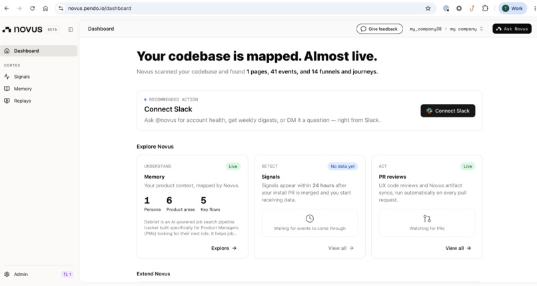Click the No data yet badge
Image resolution: width=537 pixels, height=286 pixels.
[x=342, y=167]
